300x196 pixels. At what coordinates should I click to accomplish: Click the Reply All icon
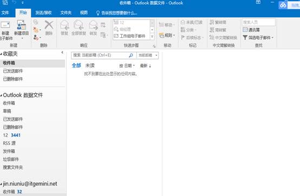coord(79,25)
